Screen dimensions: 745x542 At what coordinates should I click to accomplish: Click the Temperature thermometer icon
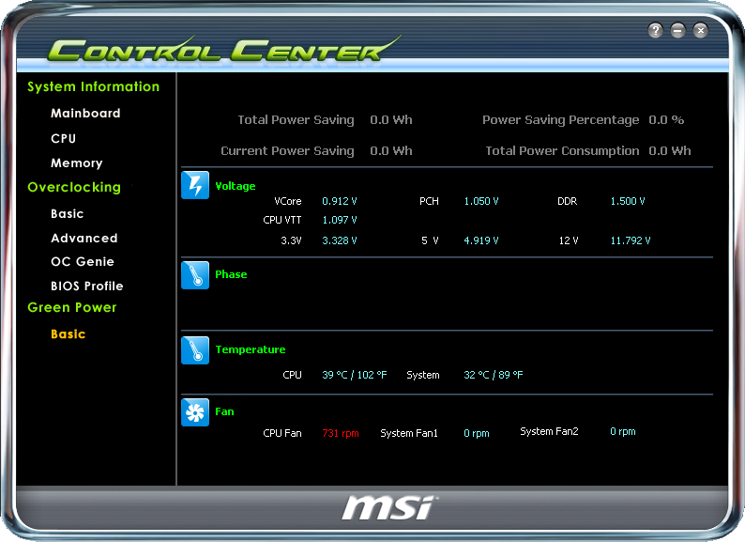point(195,350)
